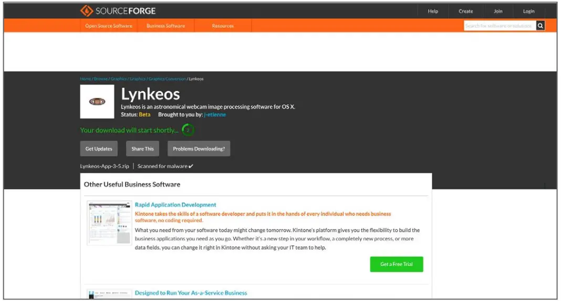Open the Rapid Application Development link
Image resolution: width=561 pixels, height=301 pixels.
(x=175, y=205)
